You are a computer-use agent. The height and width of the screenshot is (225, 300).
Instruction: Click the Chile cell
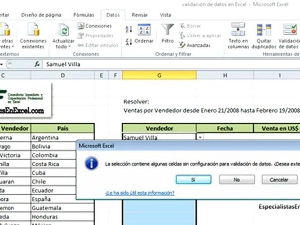click(53, 182)
